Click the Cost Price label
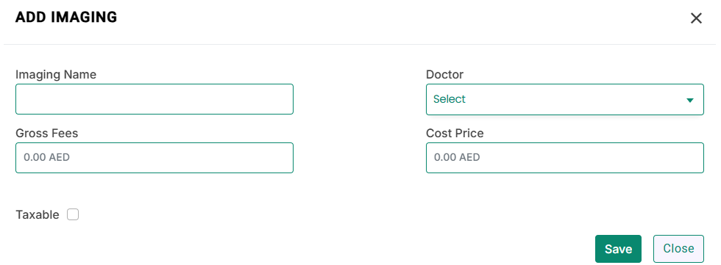721x265 pixels. (455, 134)
